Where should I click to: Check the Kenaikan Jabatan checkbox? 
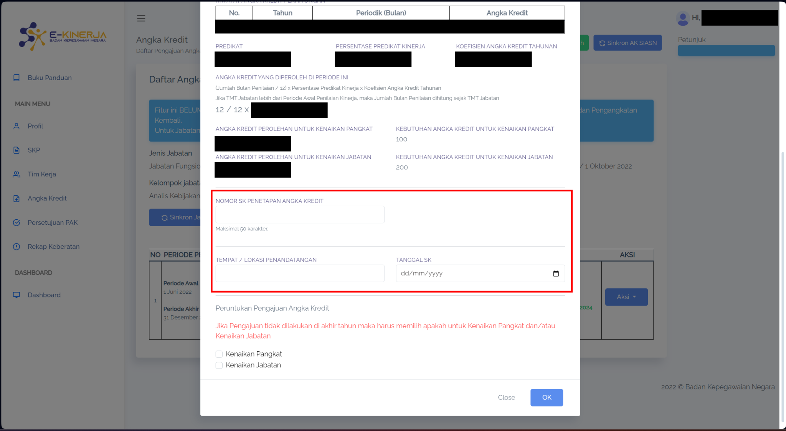[219, 365]
